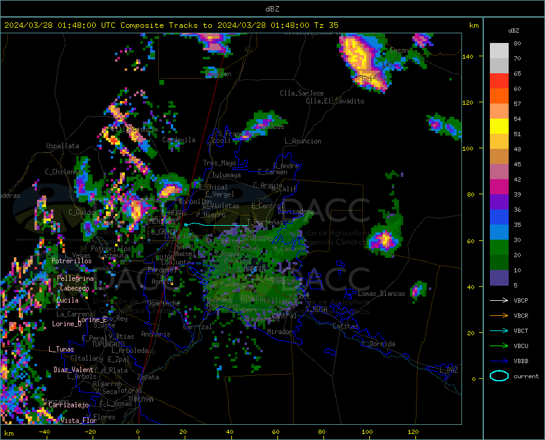Screen dimensions: 545x440
Task: Click the 'L_Asuncion' map label
Action: tap(303, 141)
